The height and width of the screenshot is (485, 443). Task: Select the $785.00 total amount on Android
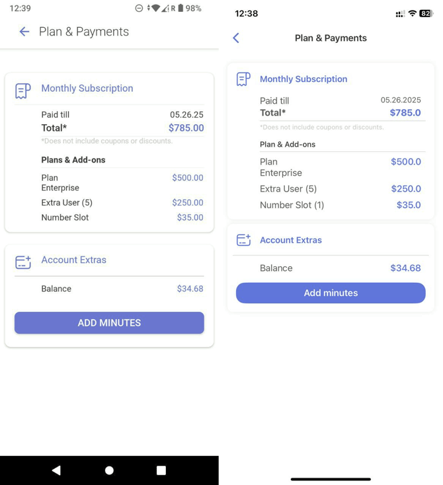(x=186, y=128)
